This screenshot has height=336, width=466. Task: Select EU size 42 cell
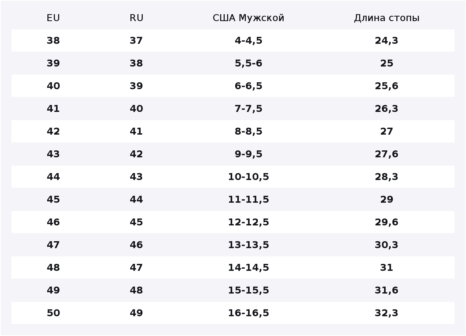pos(53,131)
